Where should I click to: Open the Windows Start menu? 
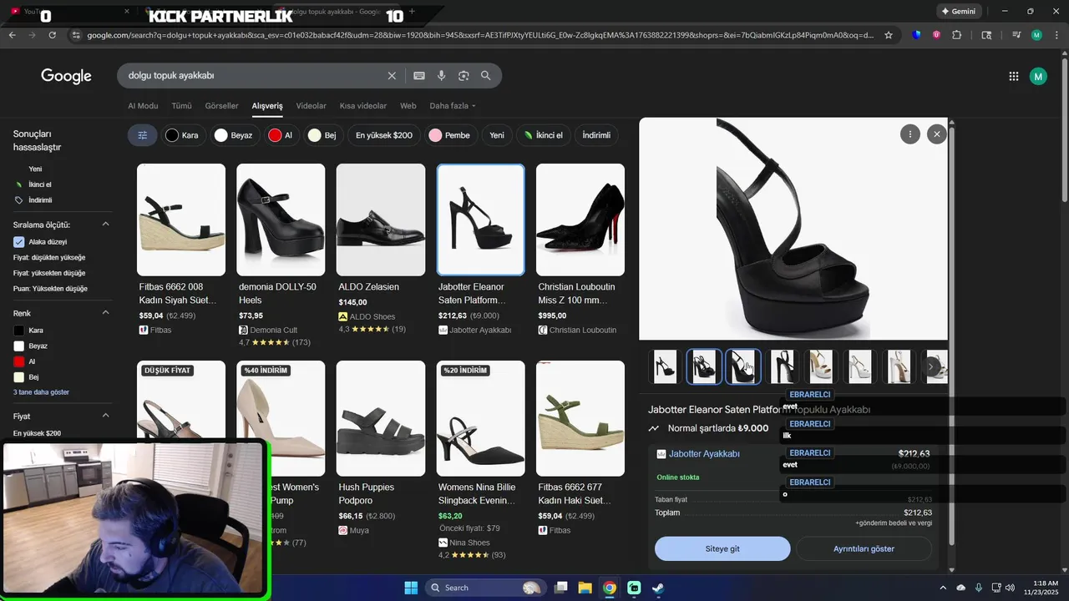point(411,588)
